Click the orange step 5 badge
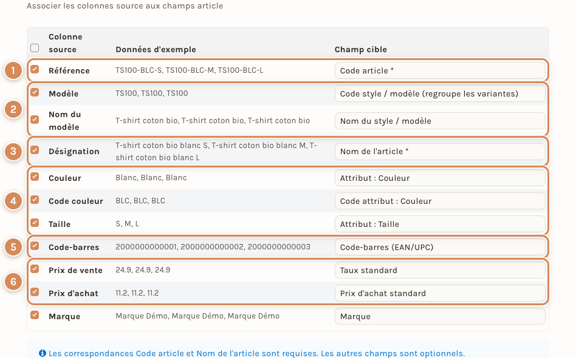576x358 pixels. (13, 247)
